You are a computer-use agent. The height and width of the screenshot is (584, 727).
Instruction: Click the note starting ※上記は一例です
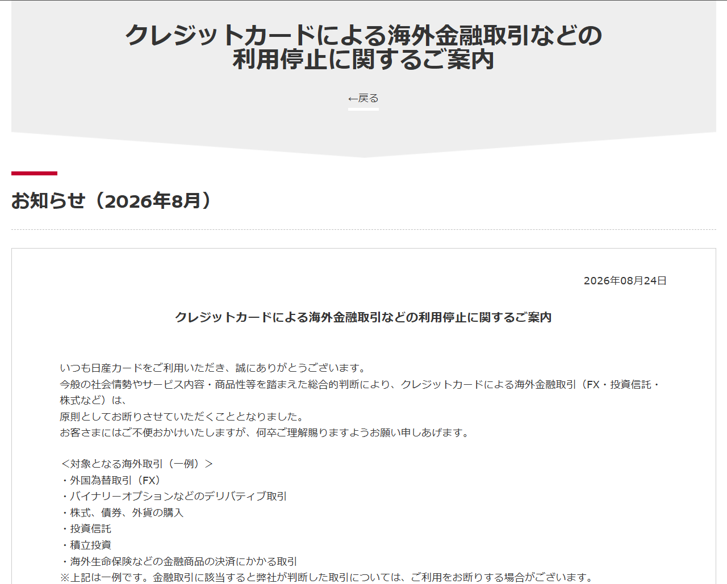click(x=327, y=577)
